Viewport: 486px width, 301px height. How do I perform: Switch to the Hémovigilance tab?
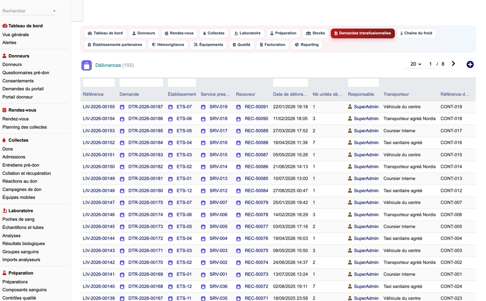tap(168, 45)
